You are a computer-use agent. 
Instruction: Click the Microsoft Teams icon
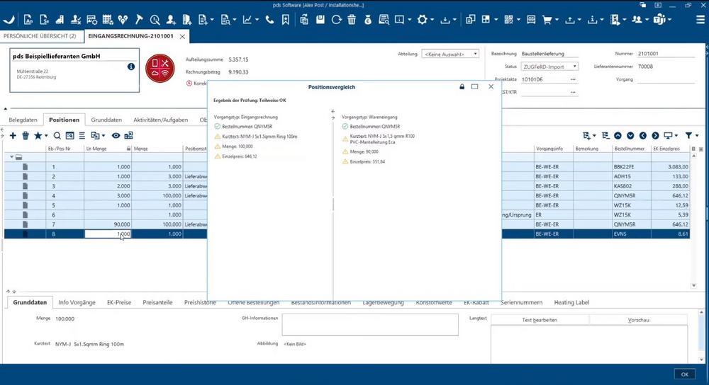point(658,20)
